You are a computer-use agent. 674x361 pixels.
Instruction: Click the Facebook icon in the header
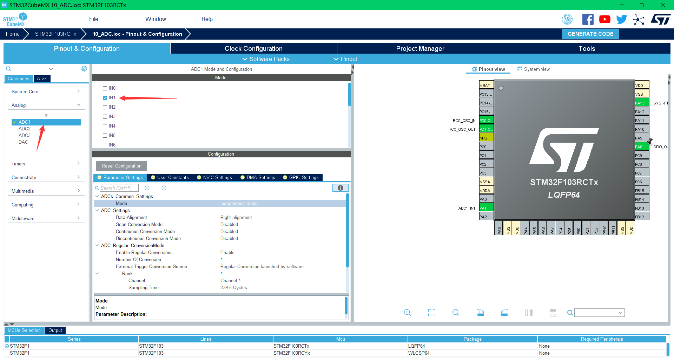588,19
